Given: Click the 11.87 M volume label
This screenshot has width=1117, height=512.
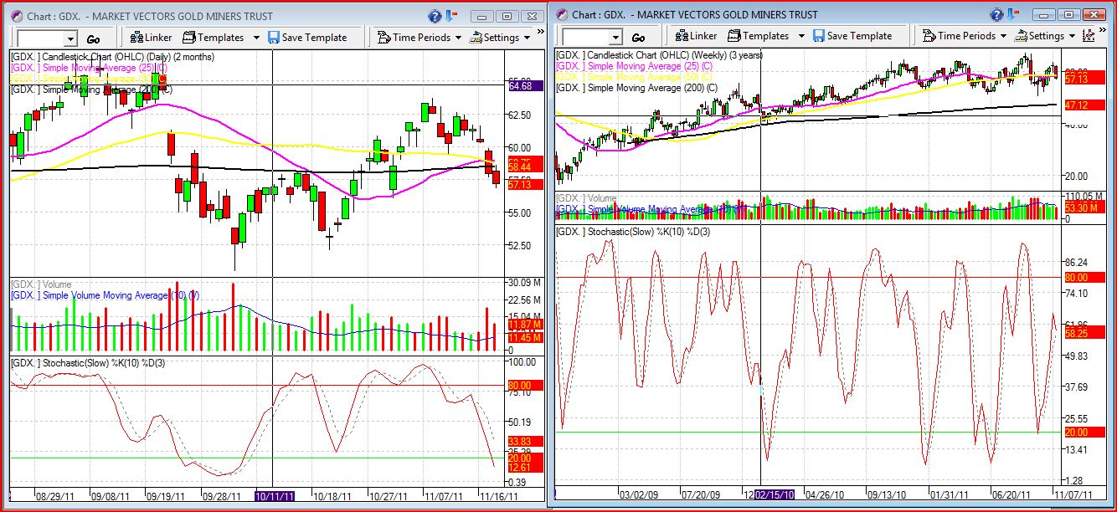Looking at the screenshot, I should tap(525, 325).
